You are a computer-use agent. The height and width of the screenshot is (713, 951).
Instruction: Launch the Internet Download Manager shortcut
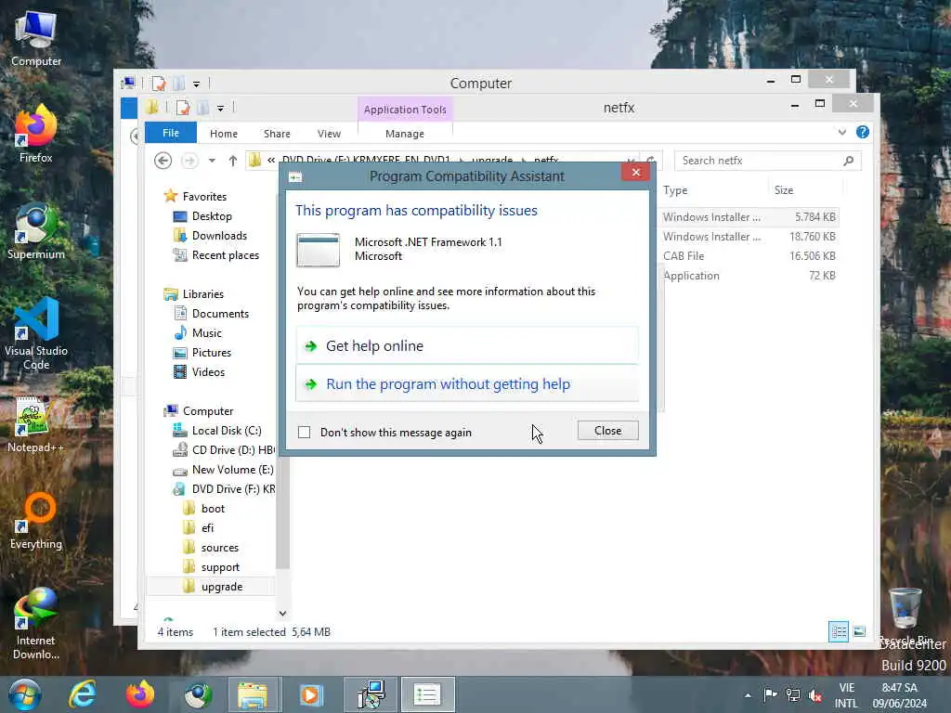pyautogui.click(x=36, y=625)
